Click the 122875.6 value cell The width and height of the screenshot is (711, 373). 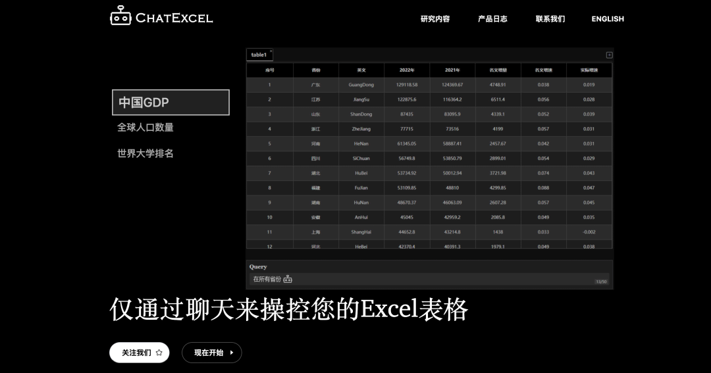click(x=407, y=99)
